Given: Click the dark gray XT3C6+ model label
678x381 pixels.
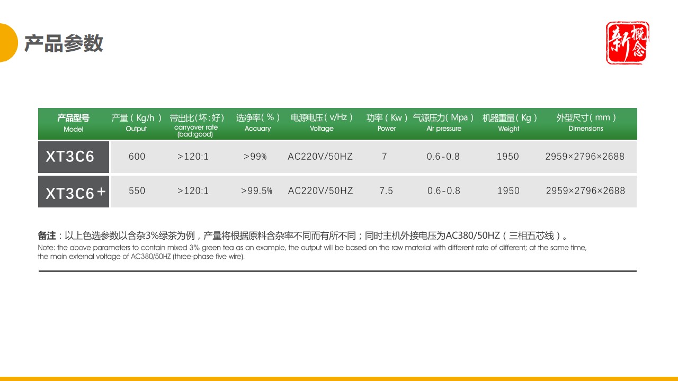Looking at the screenshot, I should click(73, 192).
